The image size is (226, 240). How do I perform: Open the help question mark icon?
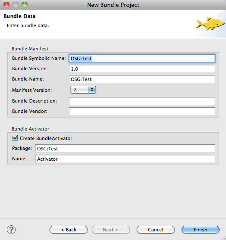(x=11, y=230)
